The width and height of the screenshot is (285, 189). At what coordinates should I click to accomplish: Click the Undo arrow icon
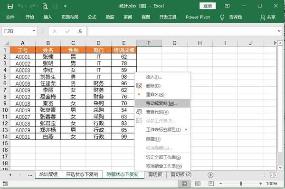[20, 6]
